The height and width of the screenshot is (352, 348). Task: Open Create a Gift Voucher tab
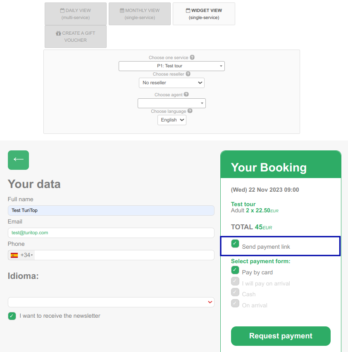[x=76, y=37]
